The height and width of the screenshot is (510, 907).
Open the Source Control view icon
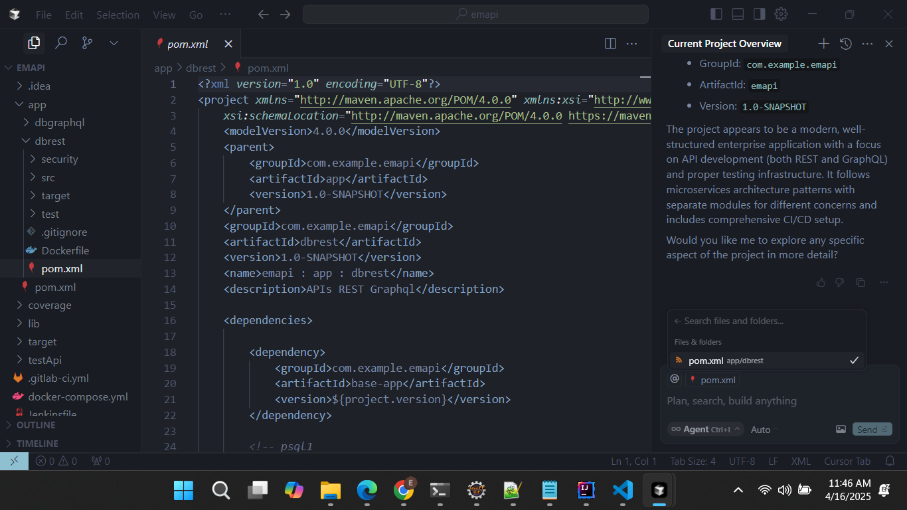coord(87,43)
